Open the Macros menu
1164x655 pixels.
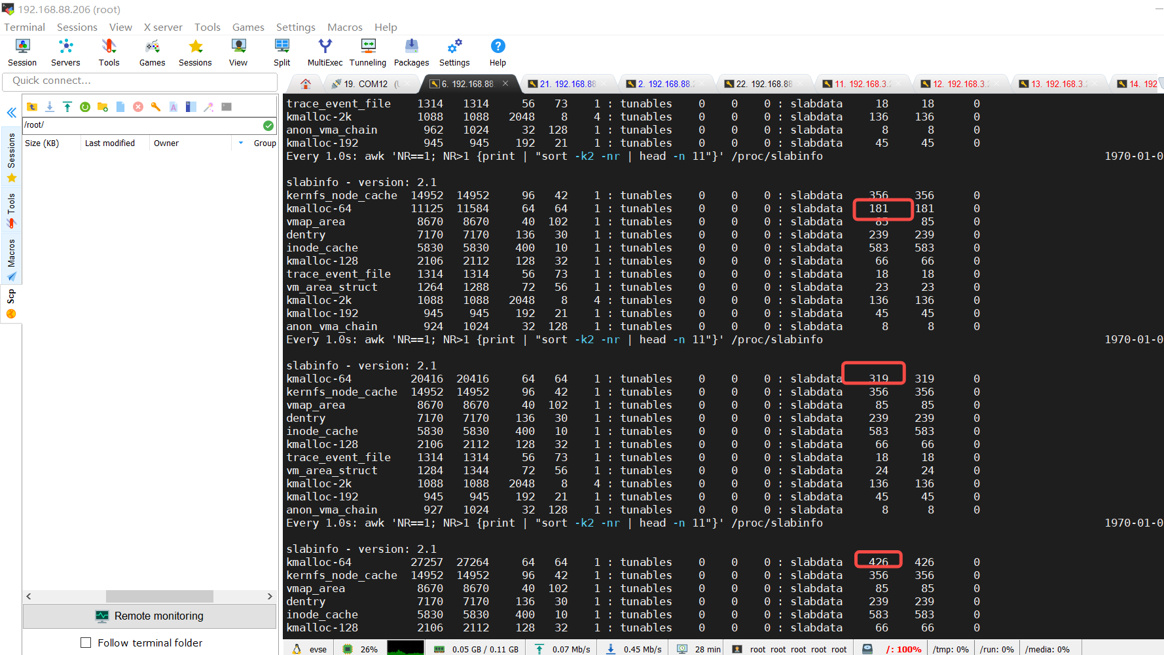[345, 27]
